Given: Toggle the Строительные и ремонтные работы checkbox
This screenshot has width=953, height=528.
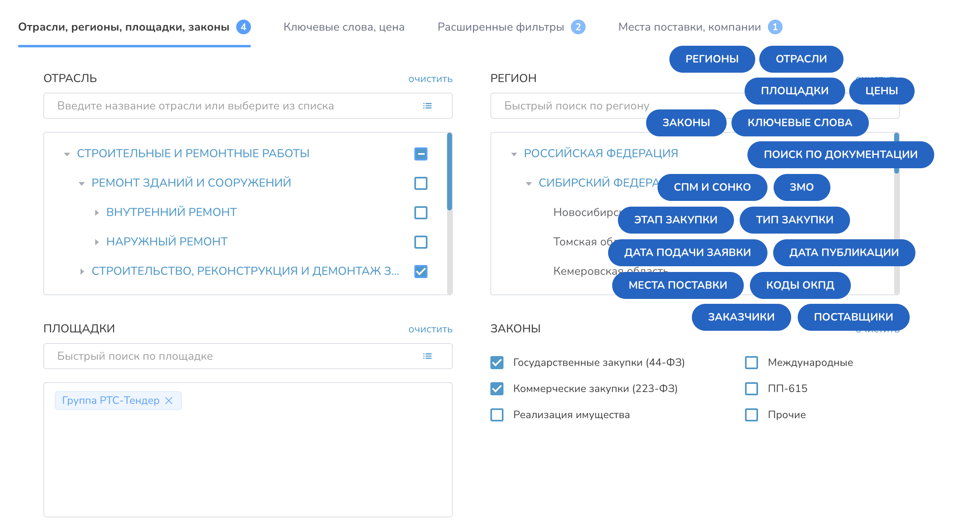Looking at the screenshot, I should pyautogui.click(x=421, y=154).
